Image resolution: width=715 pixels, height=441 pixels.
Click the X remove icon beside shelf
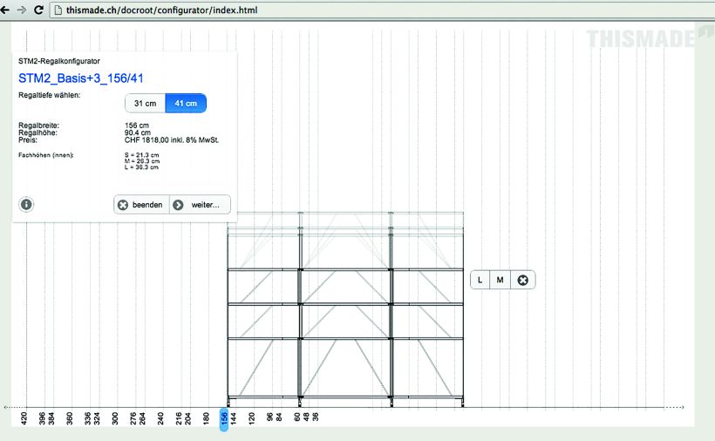click(522, 280)
